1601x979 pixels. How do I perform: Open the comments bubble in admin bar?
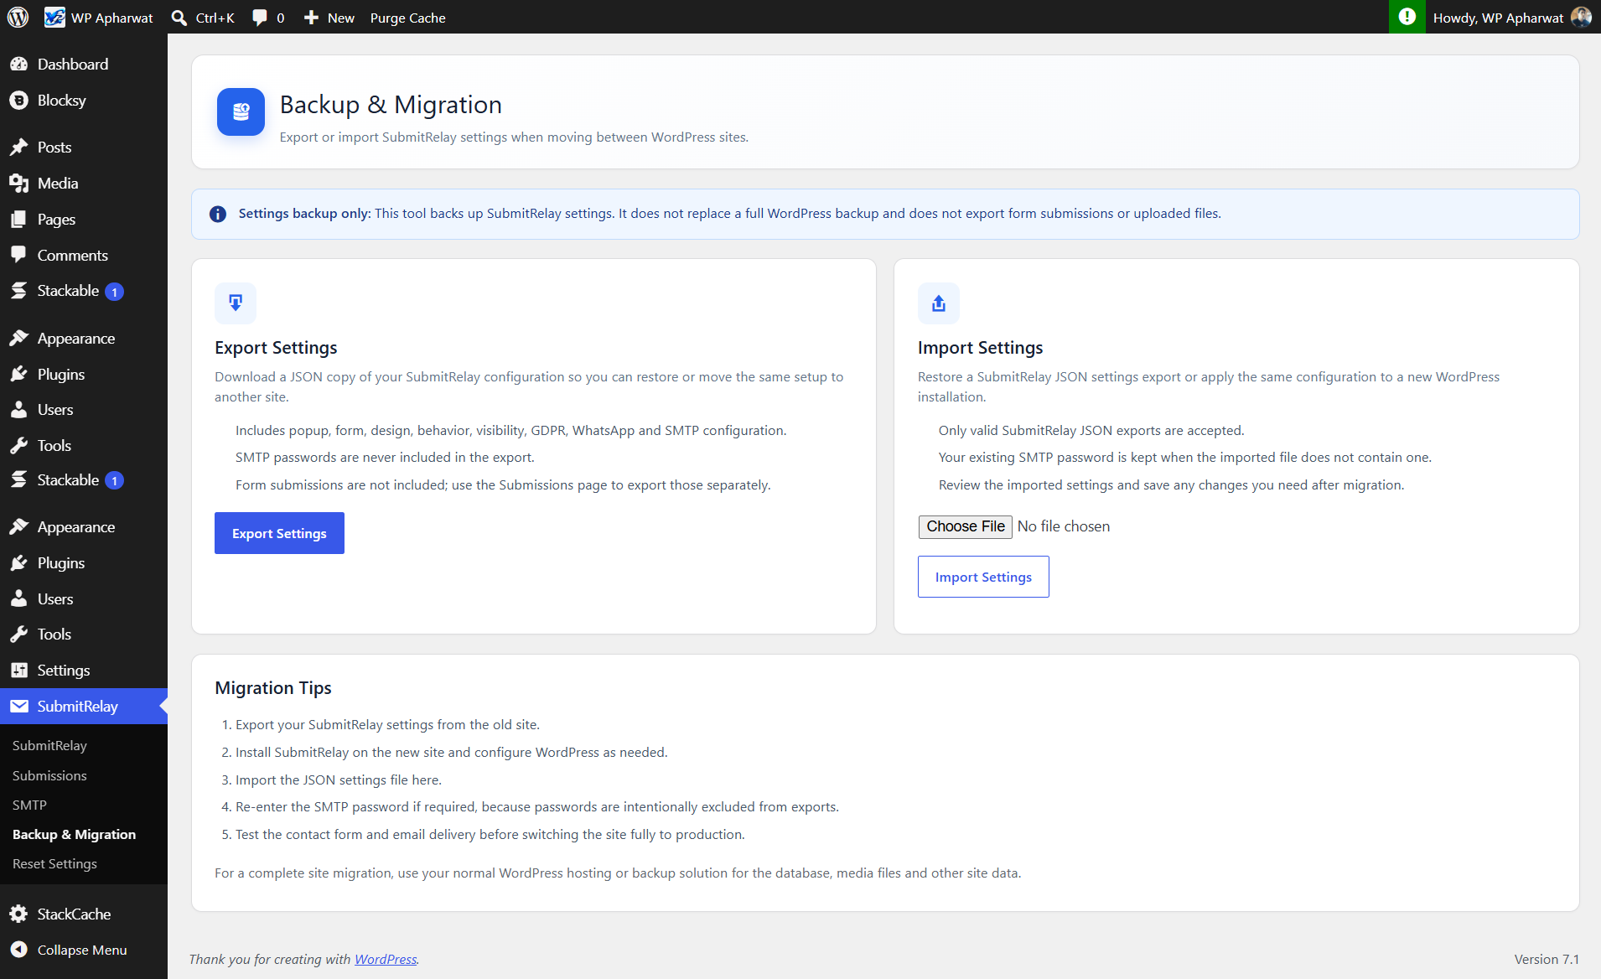[260, 18]
